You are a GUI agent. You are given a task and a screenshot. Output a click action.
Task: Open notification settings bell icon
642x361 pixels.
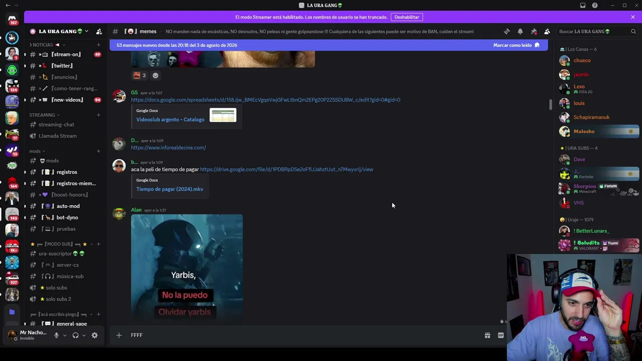click(520, 31)
